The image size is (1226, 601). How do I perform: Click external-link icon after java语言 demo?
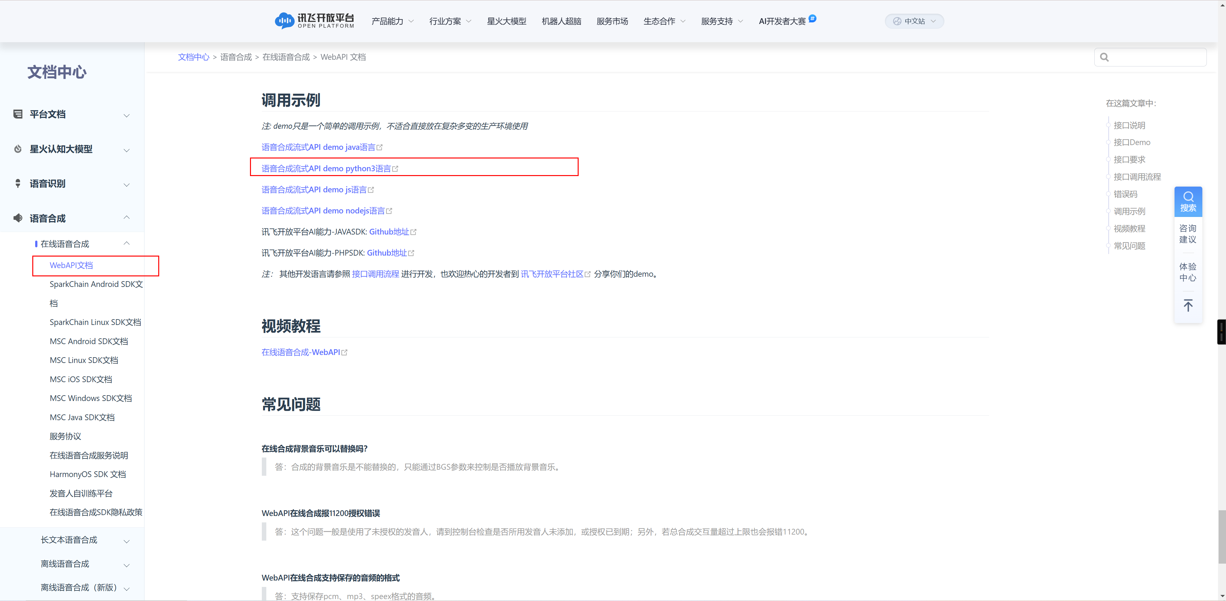pos(379,148)
